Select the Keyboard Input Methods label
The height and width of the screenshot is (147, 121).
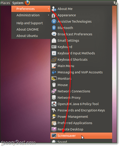click(x=76, y=53)
